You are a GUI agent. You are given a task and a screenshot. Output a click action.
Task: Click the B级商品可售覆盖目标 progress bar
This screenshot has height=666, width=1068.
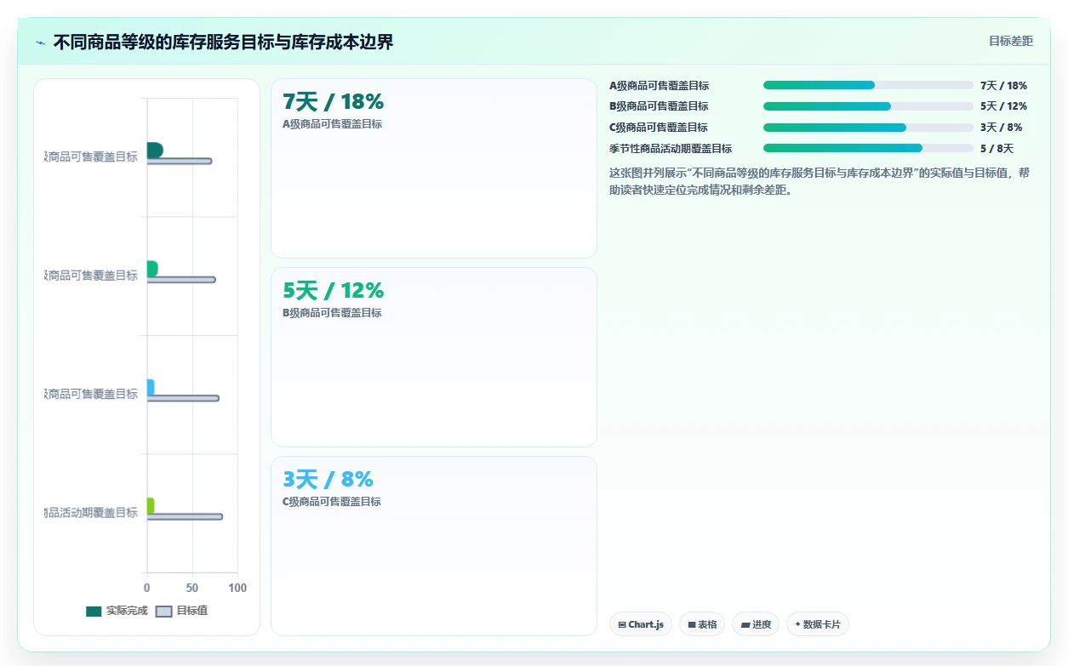tap(868, 106)
